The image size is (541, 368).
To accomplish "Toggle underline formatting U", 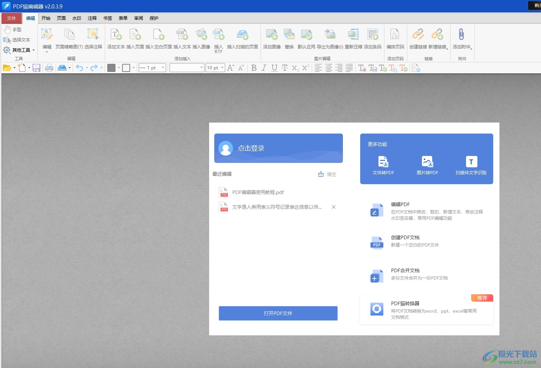I will (274, 68).
